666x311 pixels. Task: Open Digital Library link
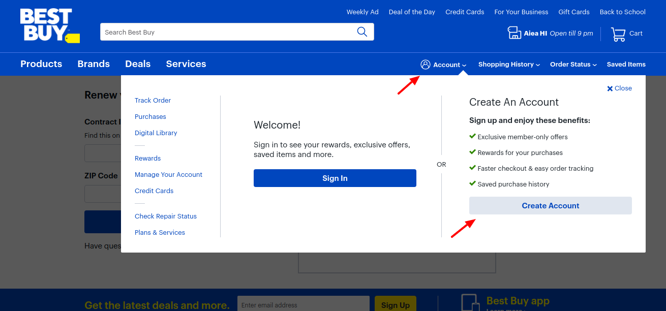(156, 133)
